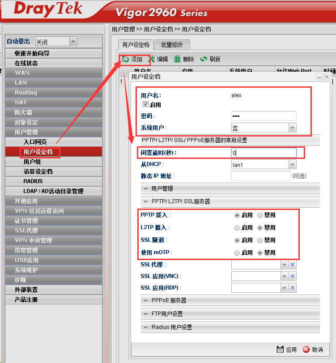This screenshot has height=363, width=336.
Task: Clear the SSL代理 field with X icon
Action: [293, 265]
